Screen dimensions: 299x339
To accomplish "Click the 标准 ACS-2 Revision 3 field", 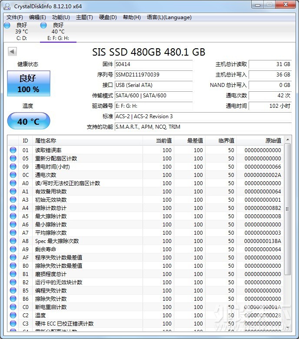I will [203, 116].
